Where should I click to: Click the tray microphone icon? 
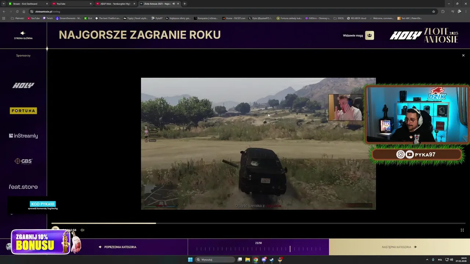pyautogui.click(x=433, y=260)
